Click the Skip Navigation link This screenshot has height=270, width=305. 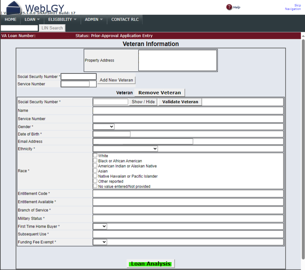click(x=293, y=7)
